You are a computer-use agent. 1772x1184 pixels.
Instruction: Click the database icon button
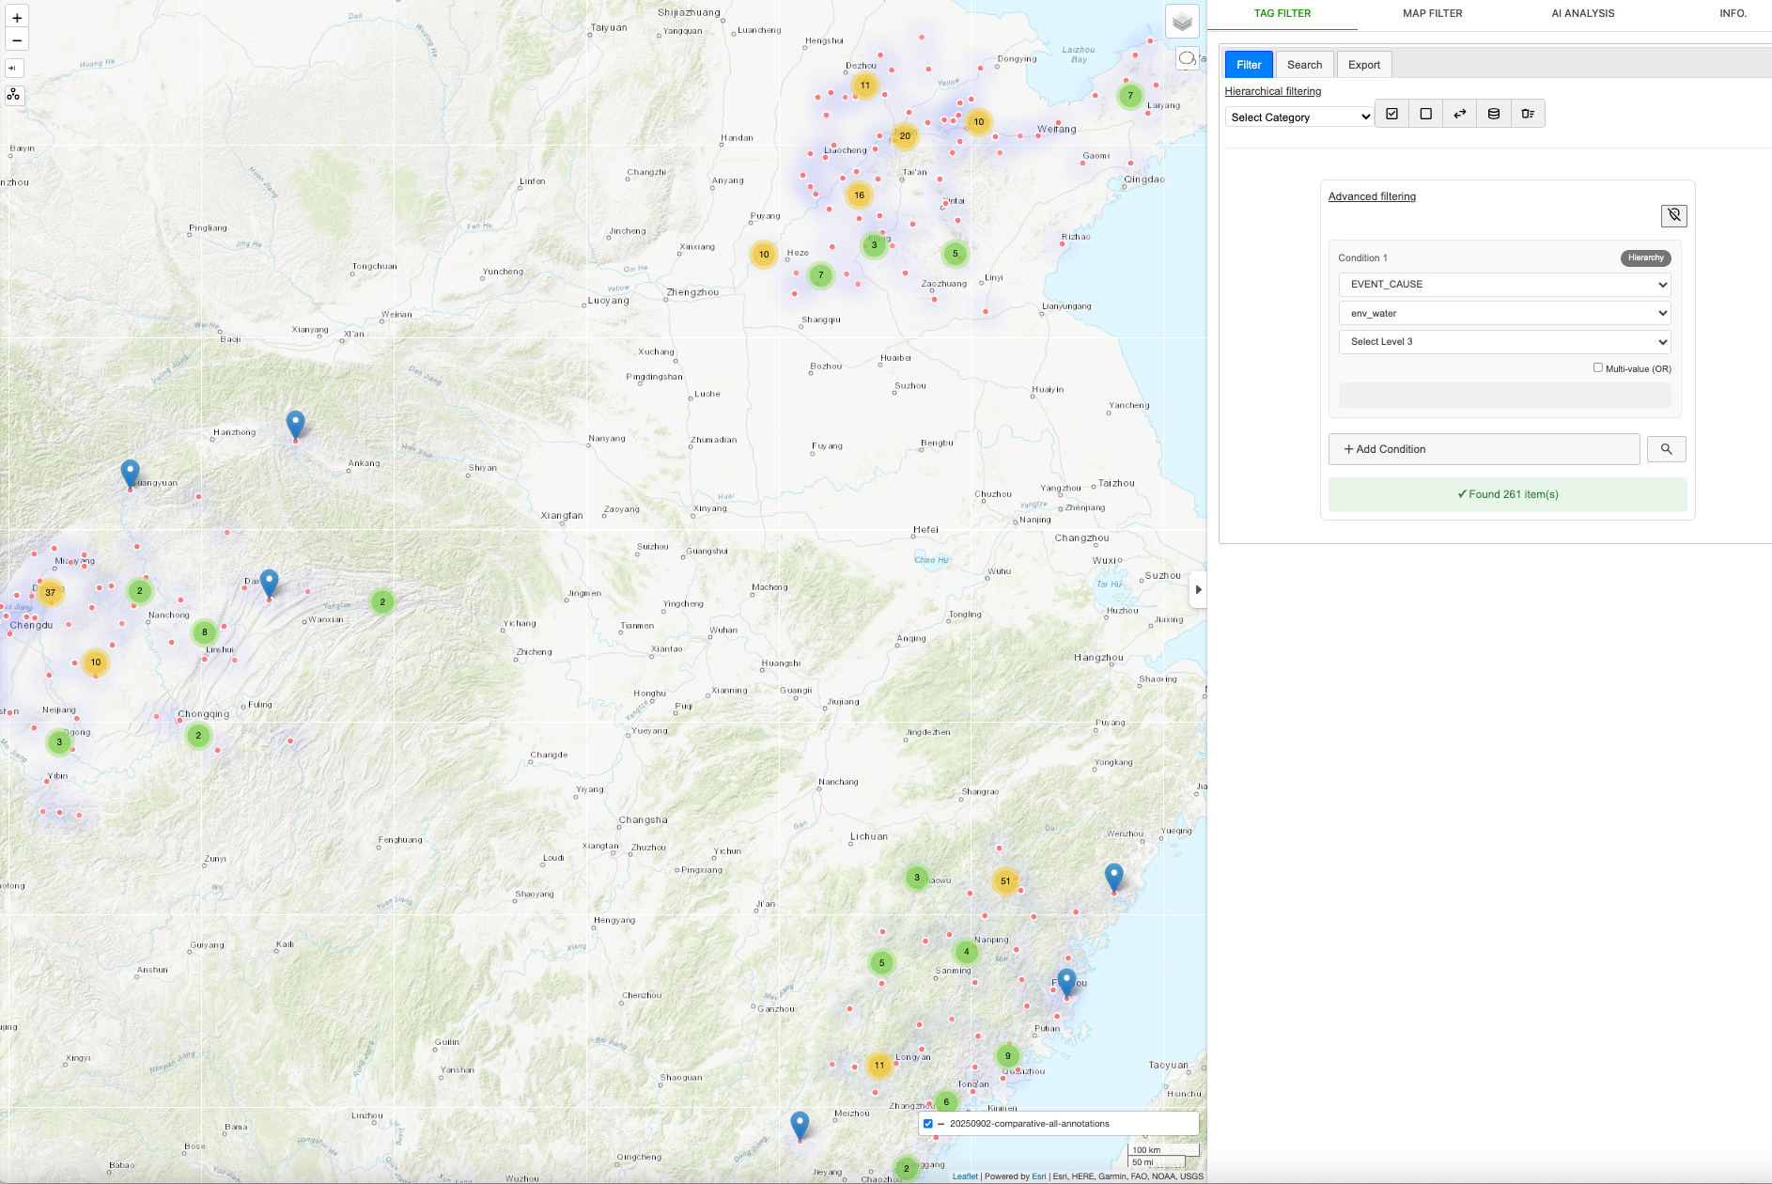pyautogui.click(x=1493, y=114)
